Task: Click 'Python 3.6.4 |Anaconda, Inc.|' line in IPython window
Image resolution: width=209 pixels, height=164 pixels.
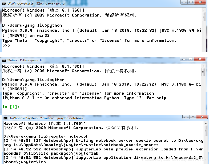Action: (102, 84)
